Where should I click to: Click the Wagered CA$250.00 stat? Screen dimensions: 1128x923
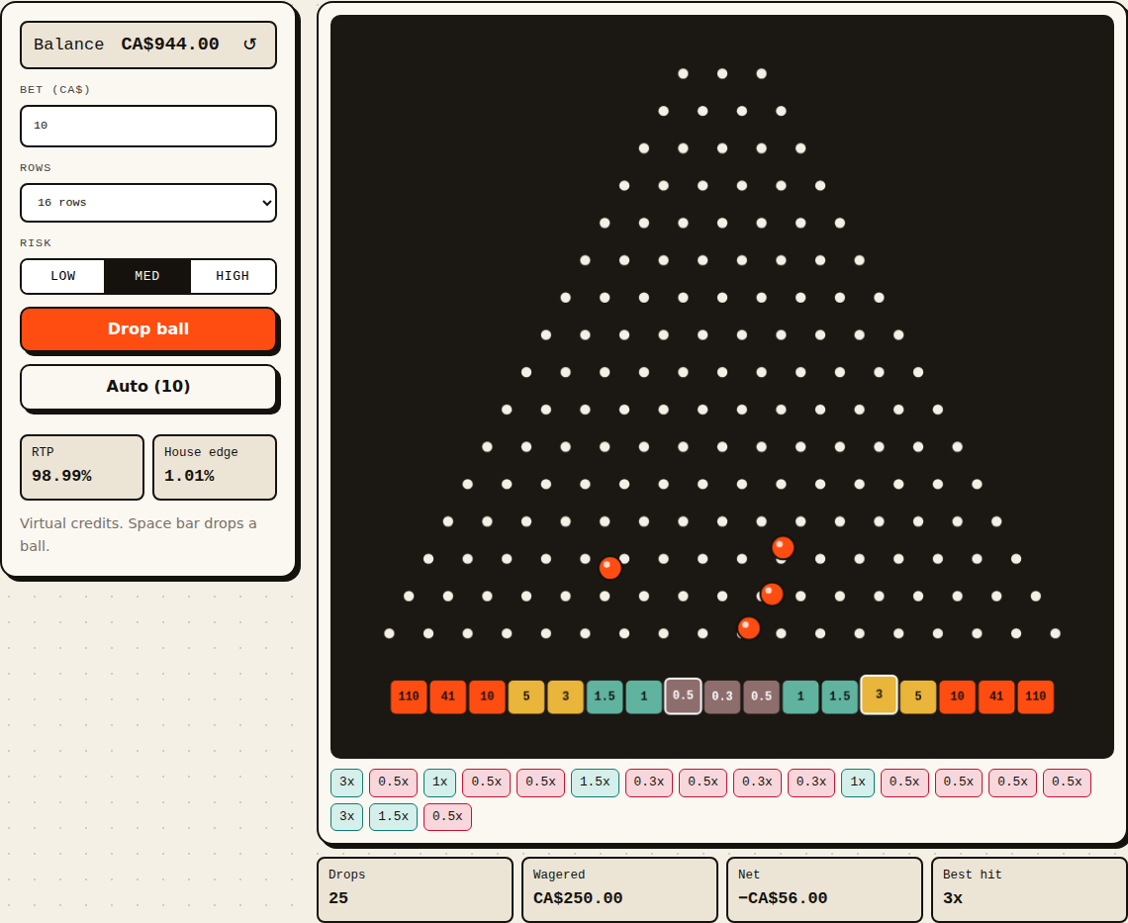(619, 889)
